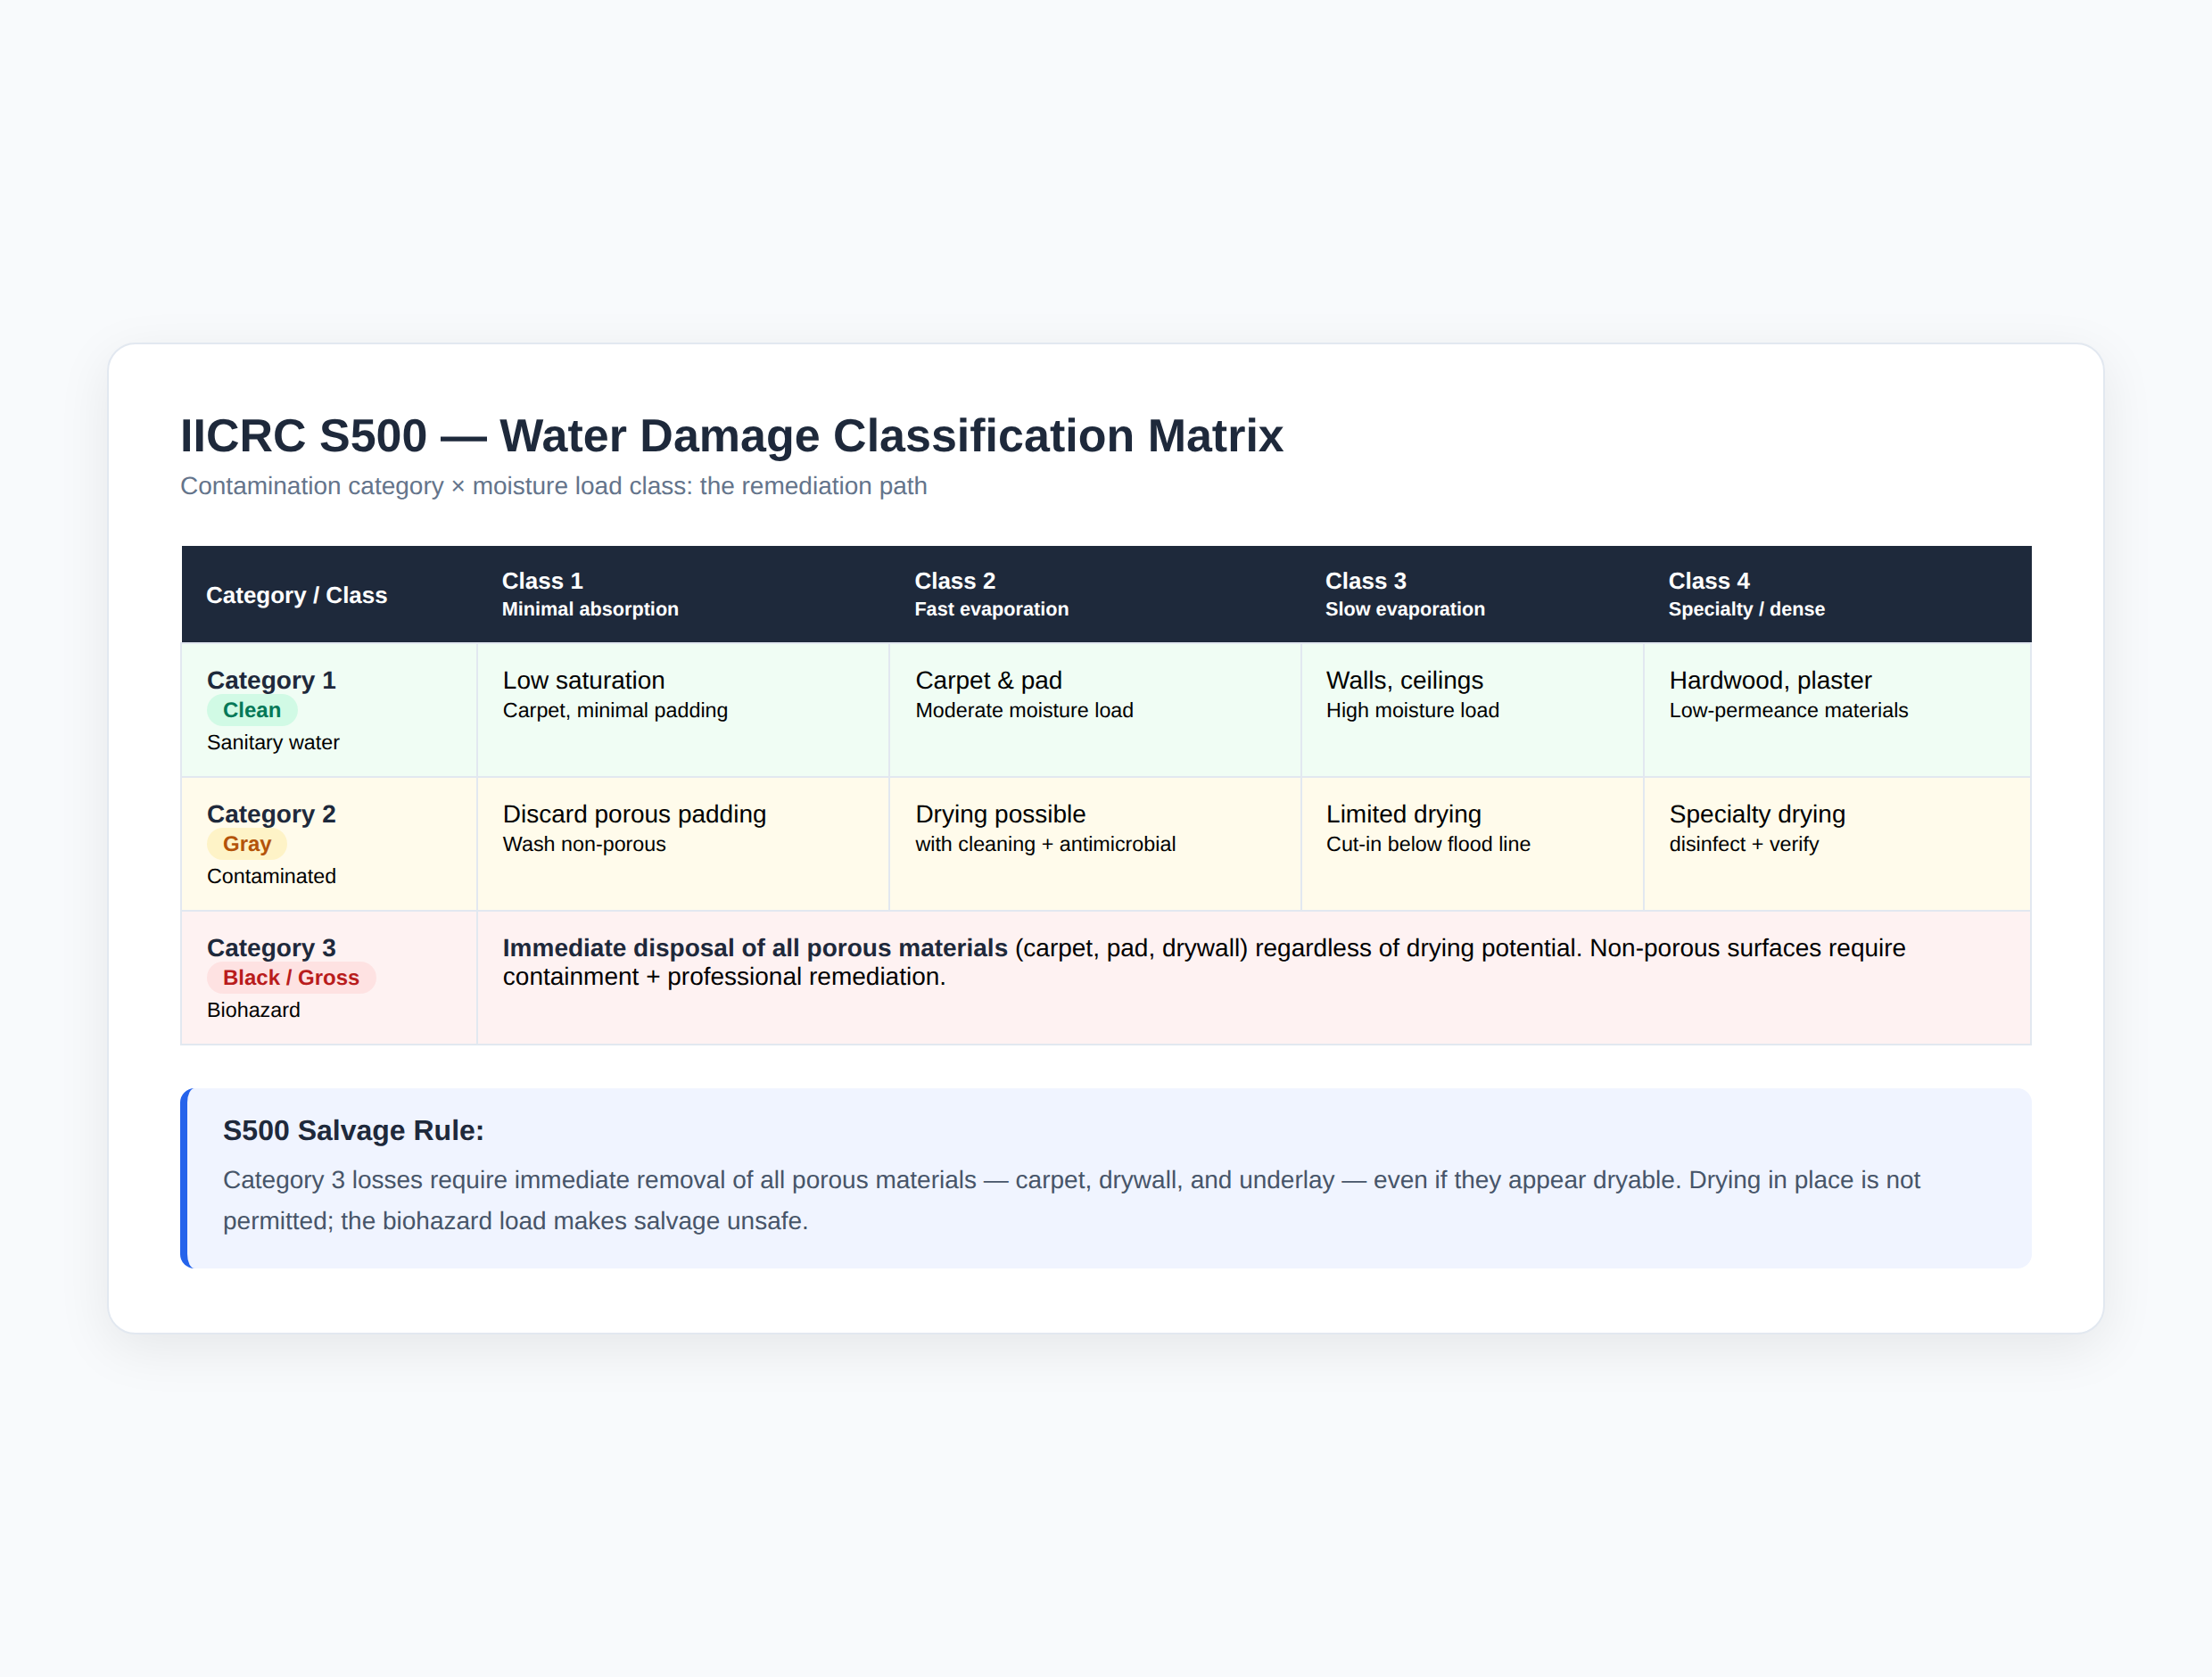The height and width of the screenshot is (1677, 2212).
Task: Click the 'Discard porous padding' cell
Action: (683, 844)
